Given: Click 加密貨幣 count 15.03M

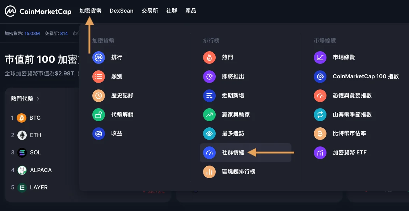Looking at the screenshot, I should 32,34.
